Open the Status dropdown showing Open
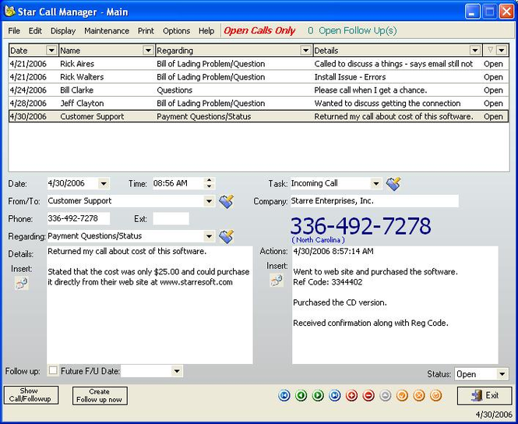Image resolution: width=518 pixels, height=424 pixels. tap(502, 374)
